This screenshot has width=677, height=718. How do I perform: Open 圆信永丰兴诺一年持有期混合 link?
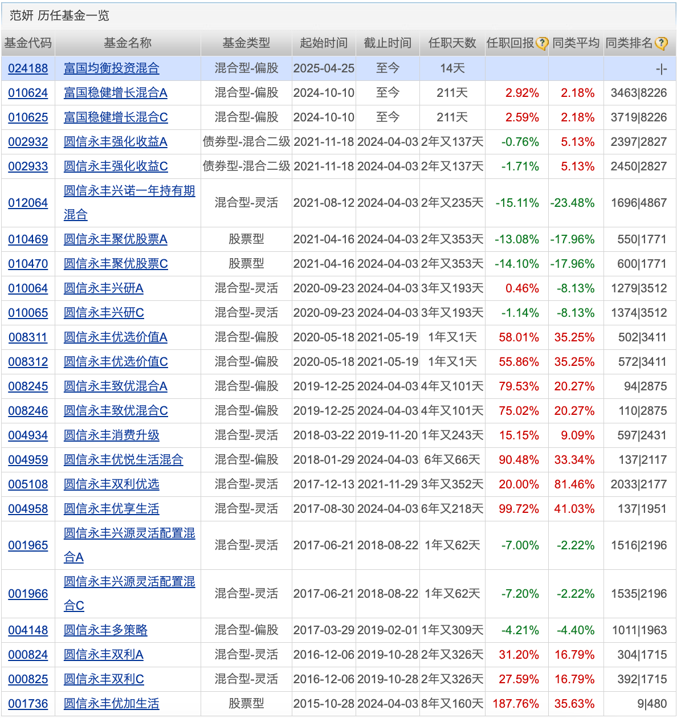129,191
